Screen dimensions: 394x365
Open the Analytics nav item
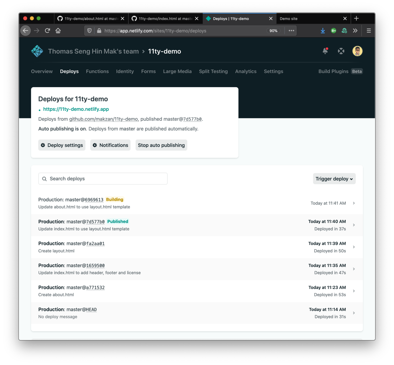coord(246,71)
